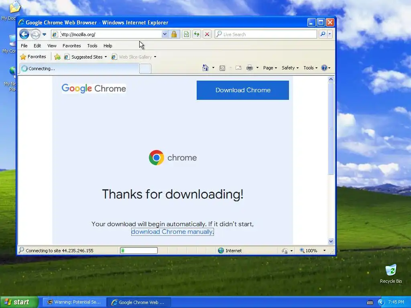
Task: Open the Safety command menu
Action: 290,68
